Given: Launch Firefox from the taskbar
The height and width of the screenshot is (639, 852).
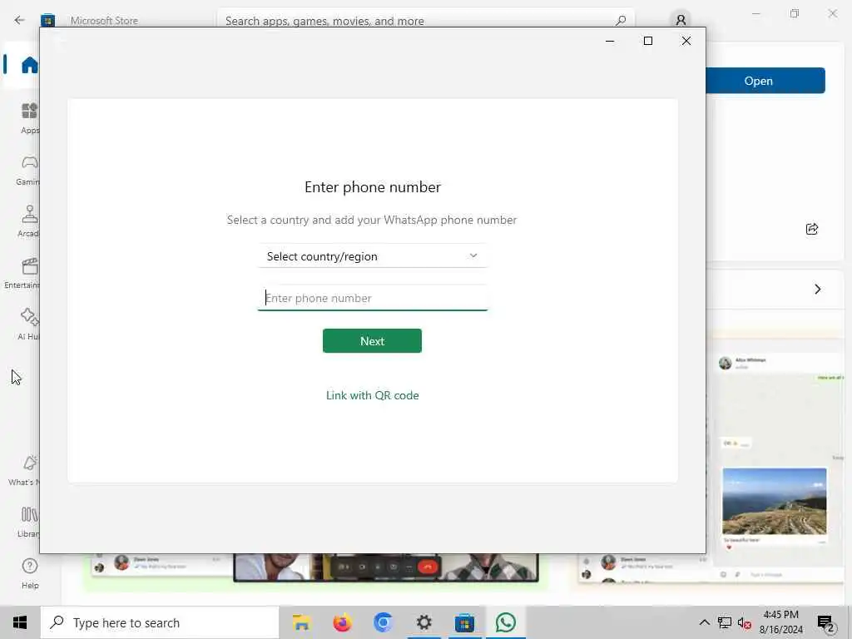Looking at the screenshot, I should 342,622.
